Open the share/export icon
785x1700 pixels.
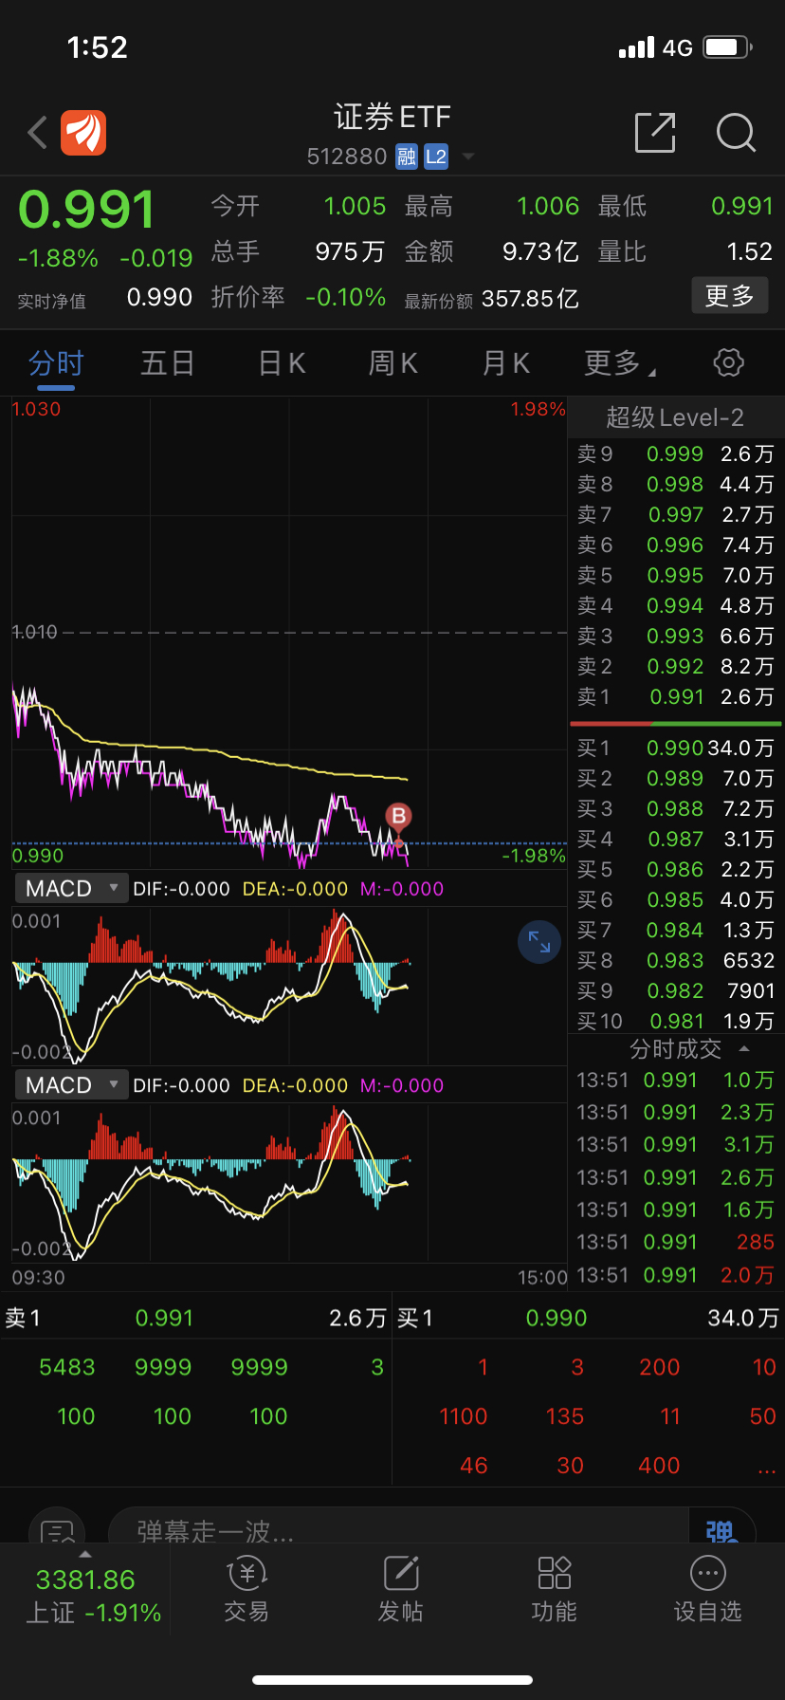click(655, 132)
